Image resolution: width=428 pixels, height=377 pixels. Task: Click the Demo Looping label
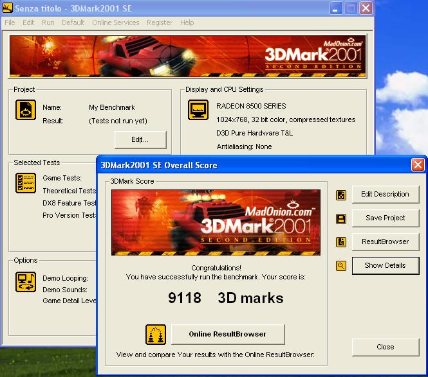tap(65, 278)
